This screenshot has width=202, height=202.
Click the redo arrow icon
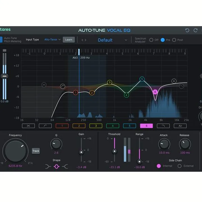pyautogui.click(x=196, y=30)
